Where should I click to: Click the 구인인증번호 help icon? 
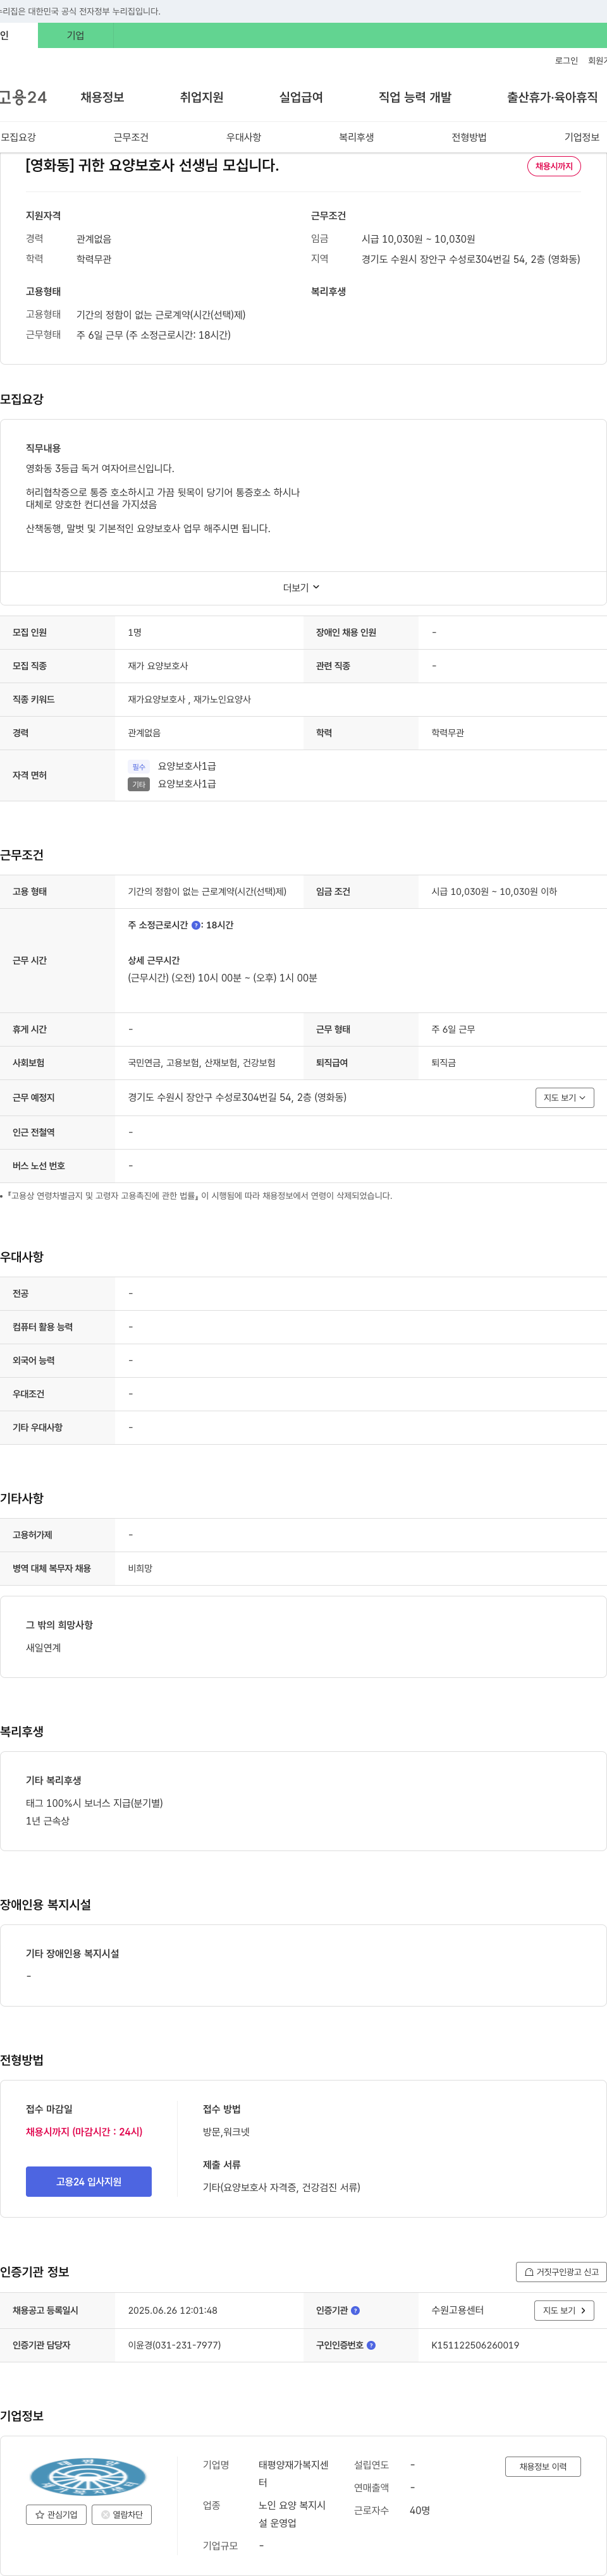coord(371,2344)
